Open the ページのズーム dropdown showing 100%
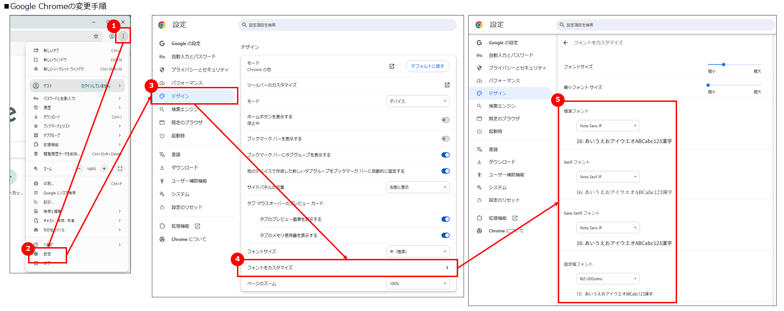784x311 pixels. pyautogui.click(x=418, y=284)
